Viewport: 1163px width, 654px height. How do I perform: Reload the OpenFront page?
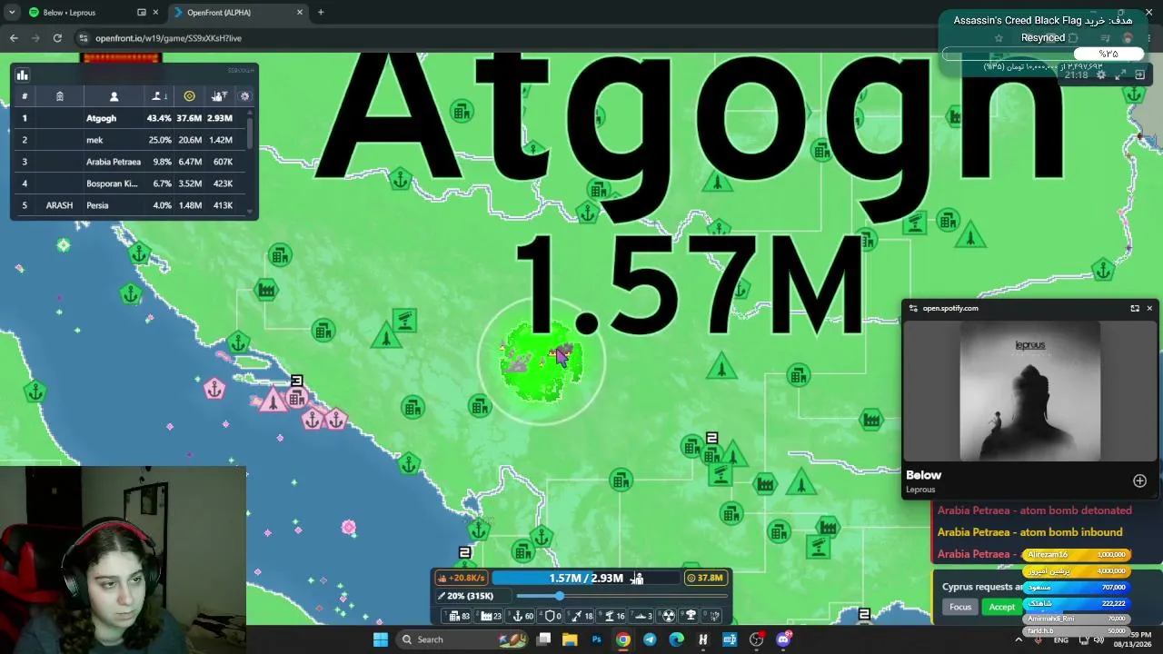click(57, 38)
